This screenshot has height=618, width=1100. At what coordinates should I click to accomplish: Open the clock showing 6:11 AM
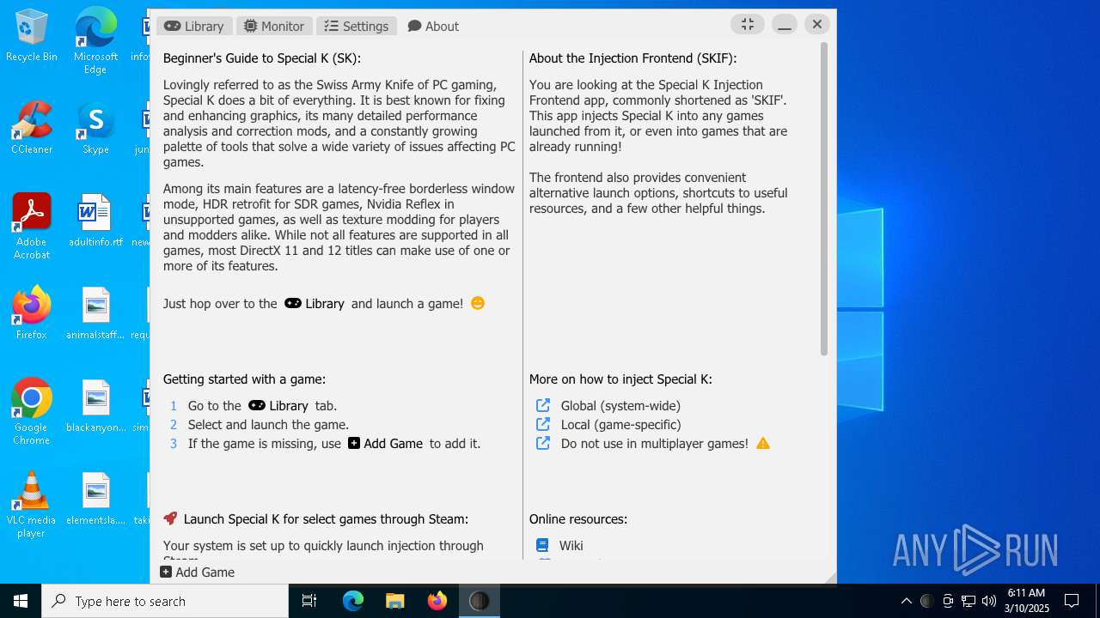click(1026, 601)
